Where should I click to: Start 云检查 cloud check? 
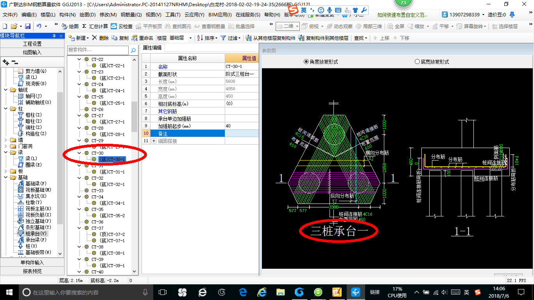tap(122, 26)
